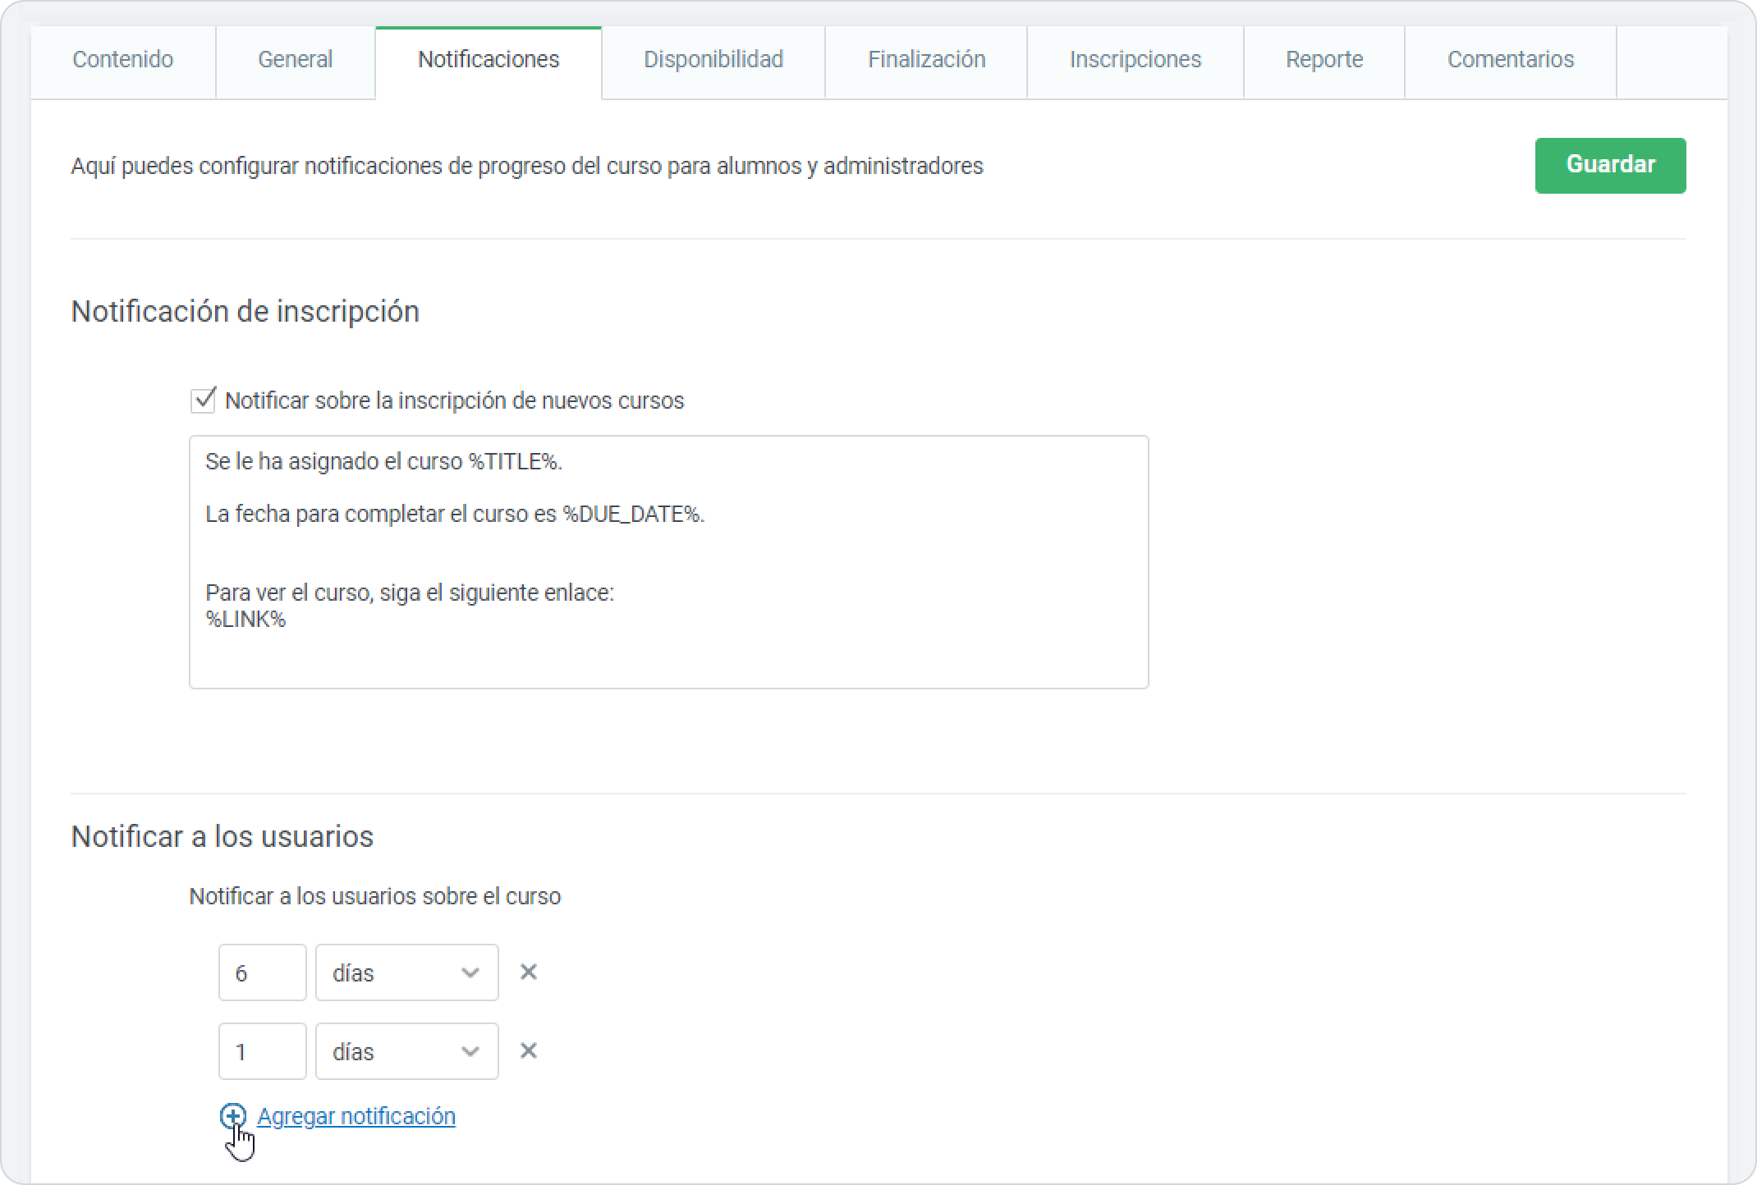Viewport: 1757px width, 1185px height.
Task: Click the plus icon beside Agregar notificación
Action: coord(233,1116)
